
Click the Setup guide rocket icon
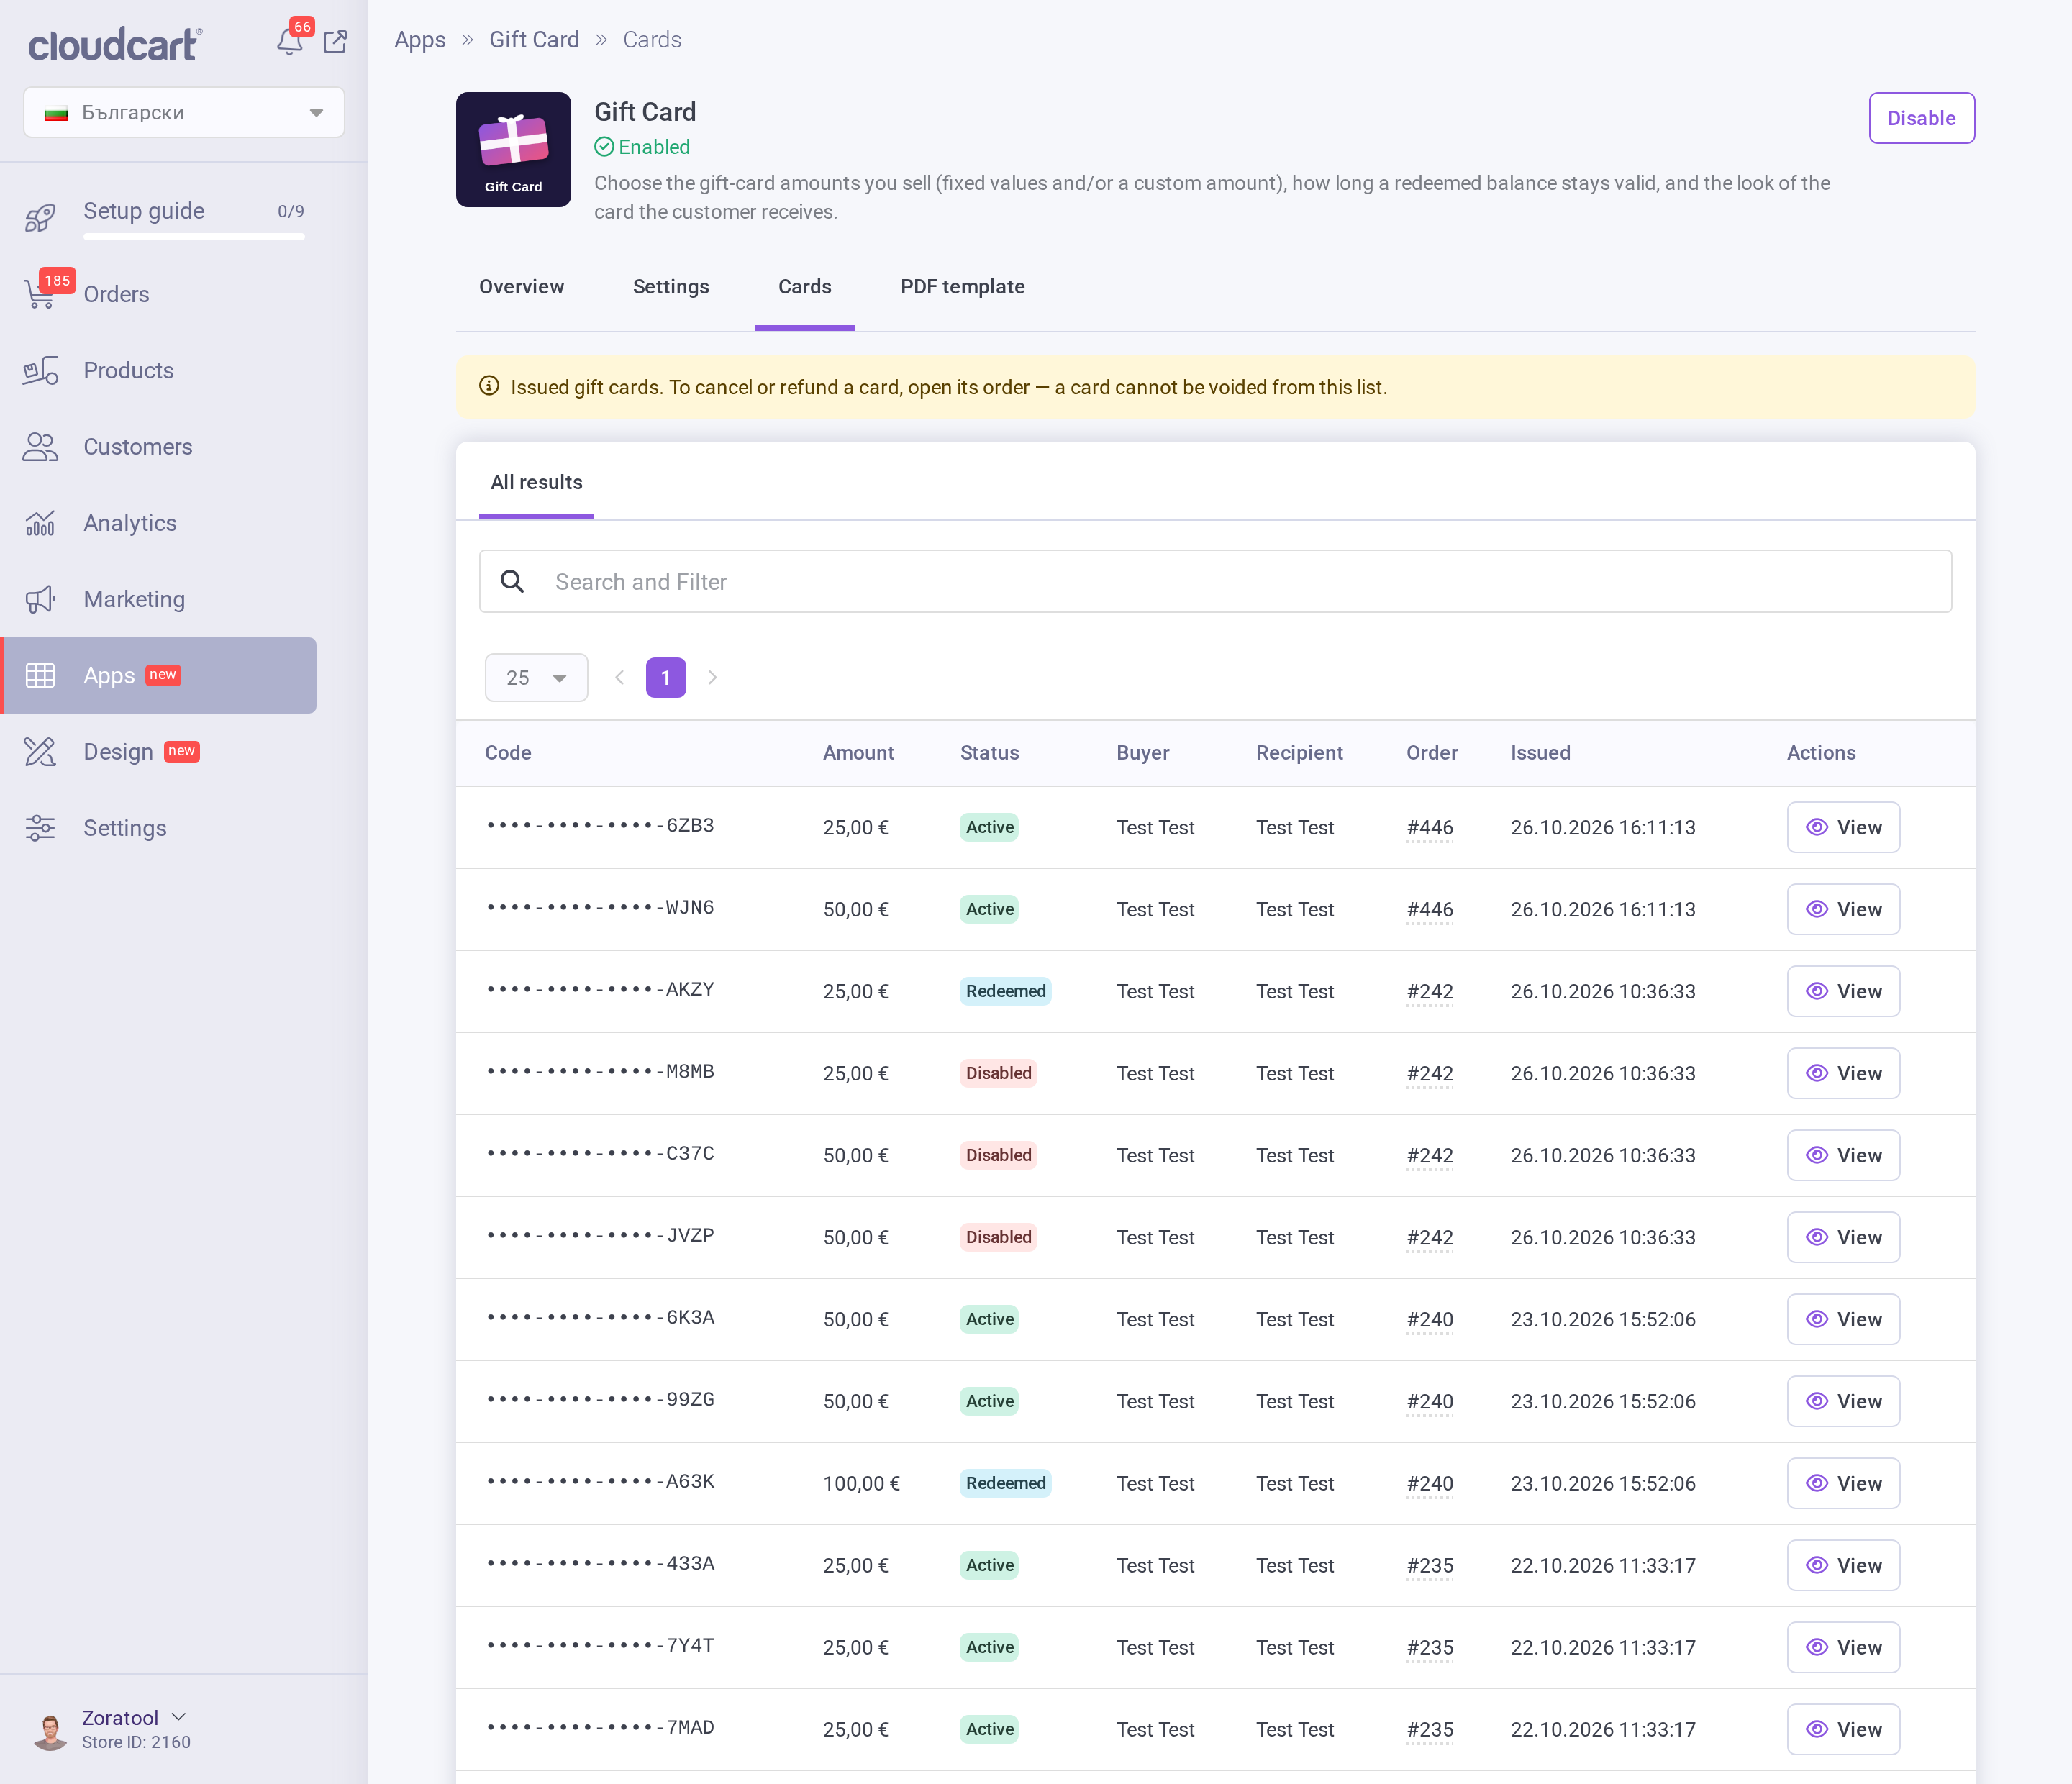click(40, 217)
